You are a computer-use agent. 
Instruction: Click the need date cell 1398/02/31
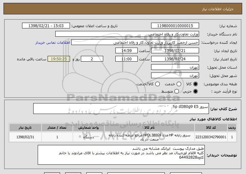pyautogui.click(x=25, y=137)
